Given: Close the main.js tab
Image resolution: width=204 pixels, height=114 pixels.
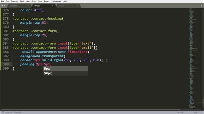Looking at the screenshot, I should pyautogui.click(x=77, y=6).
